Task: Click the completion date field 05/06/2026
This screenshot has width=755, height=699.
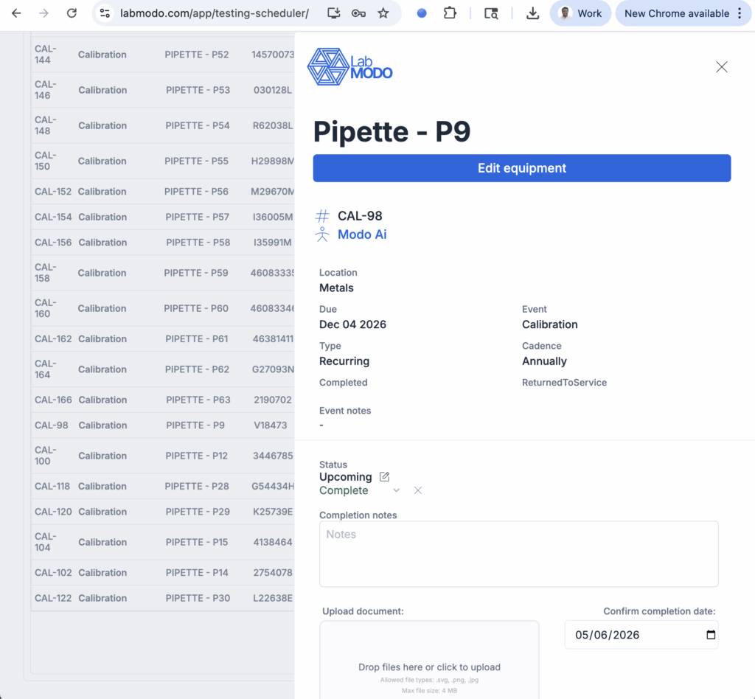Action: click(641, 635)
